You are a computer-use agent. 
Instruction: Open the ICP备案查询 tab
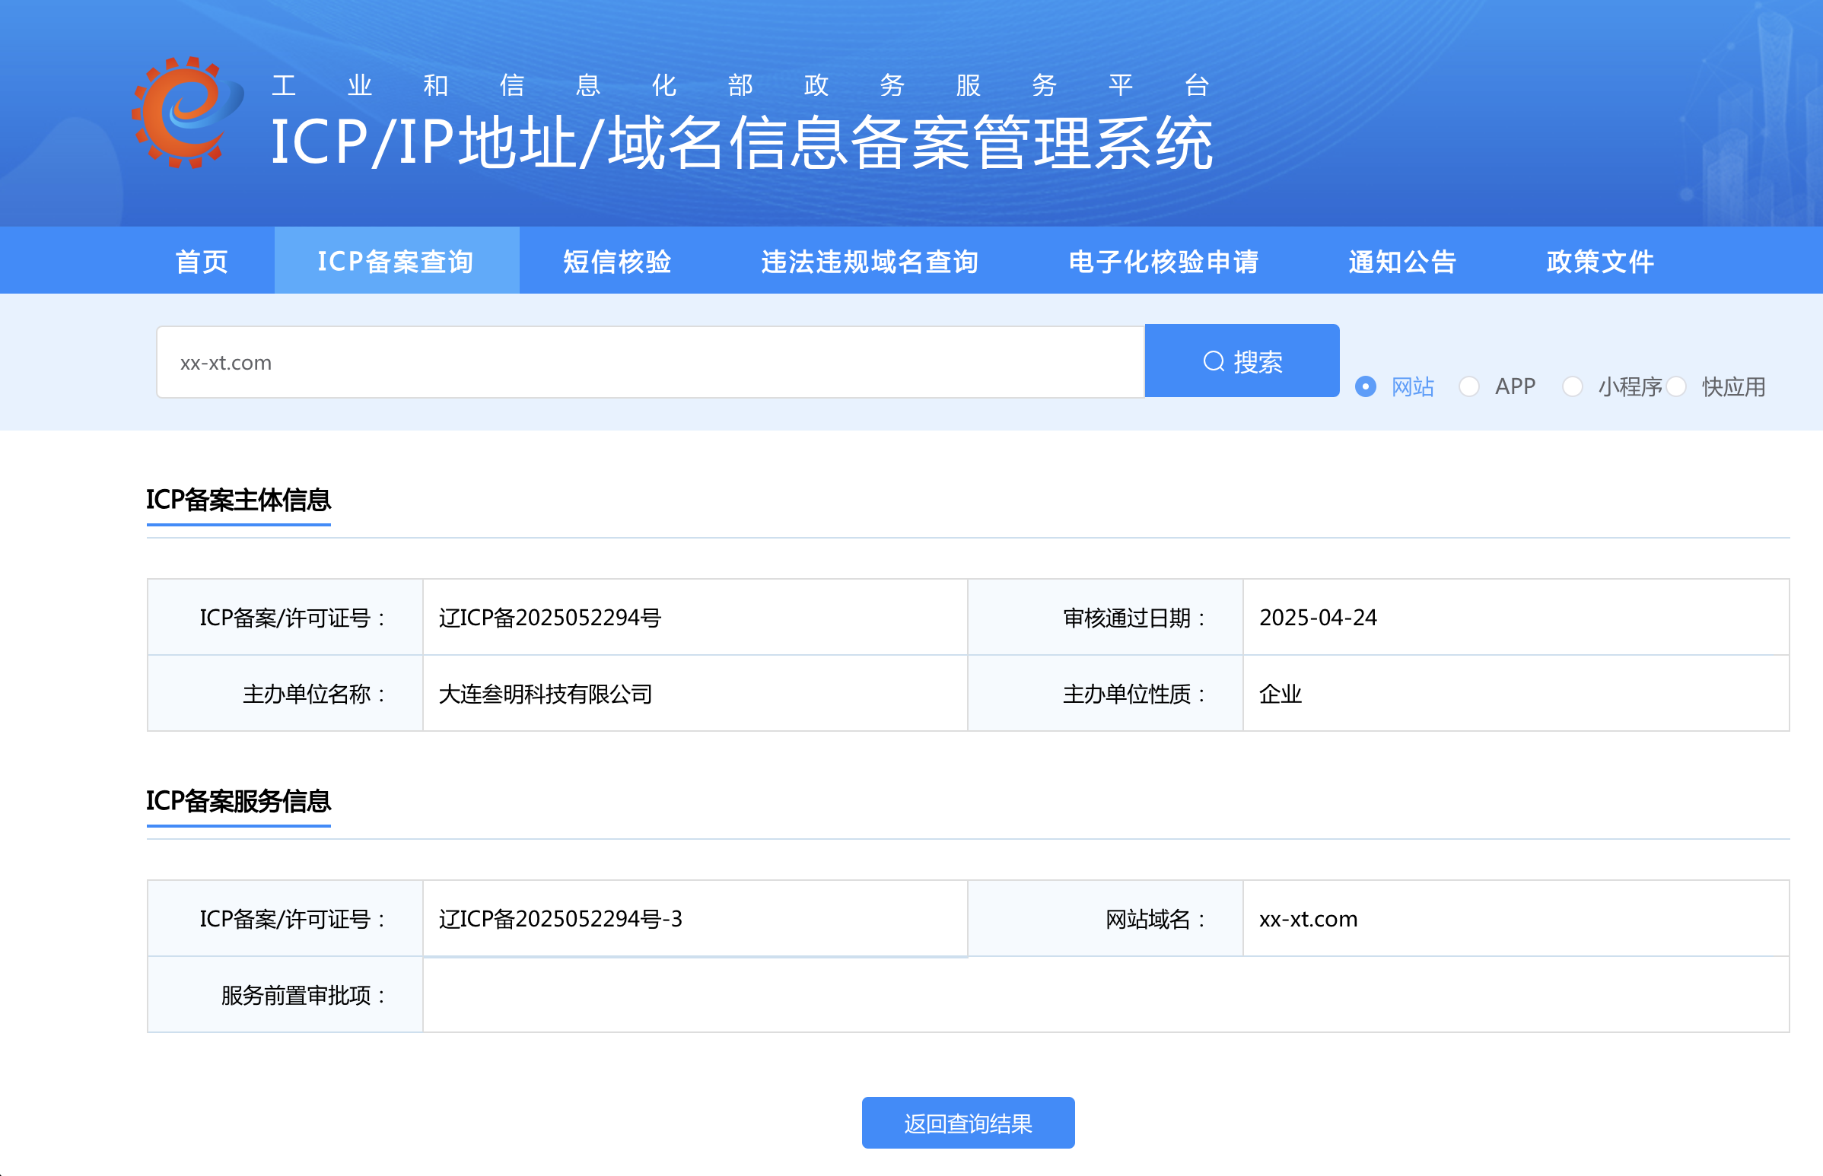pos(396,261)
